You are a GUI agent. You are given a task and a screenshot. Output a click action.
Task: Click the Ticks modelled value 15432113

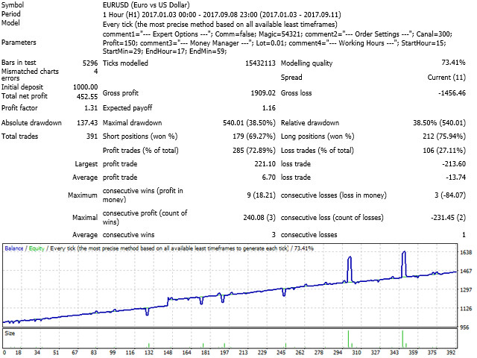tap(256, 64)
